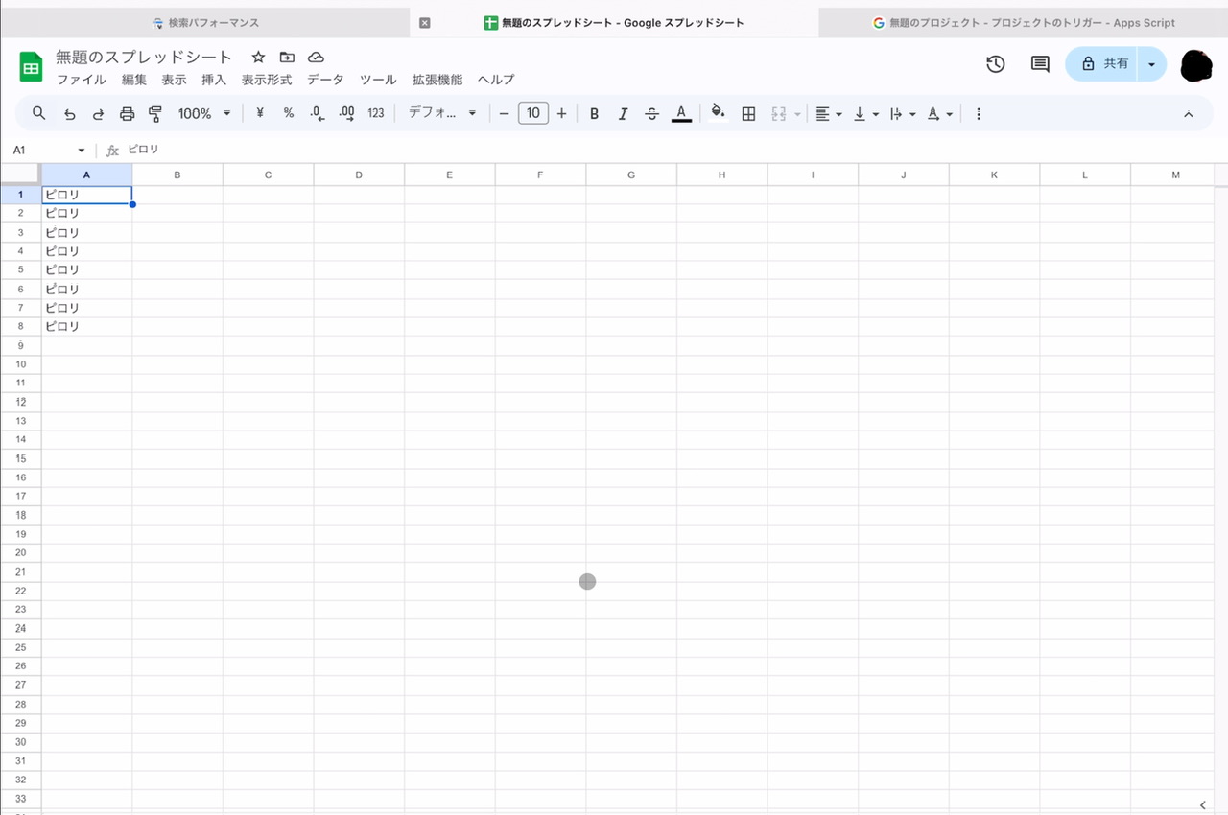Select cell A5 containing ピロリ

[86, 270]
